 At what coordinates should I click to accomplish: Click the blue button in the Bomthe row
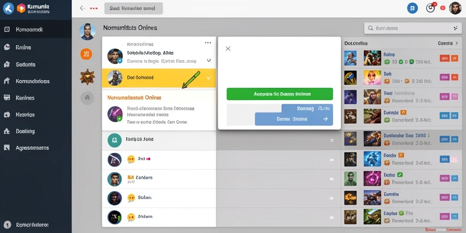[x=455, y=198]
